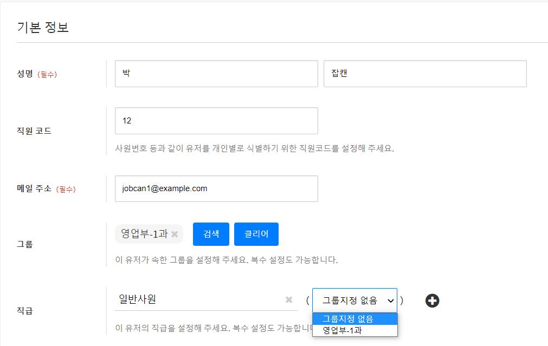Click the 검색 button
The image size is (548, 346).
[x=211, y=234]
